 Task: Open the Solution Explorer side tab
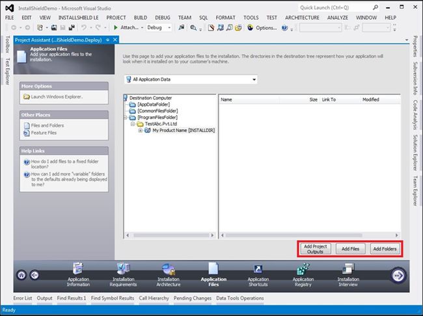415,153
